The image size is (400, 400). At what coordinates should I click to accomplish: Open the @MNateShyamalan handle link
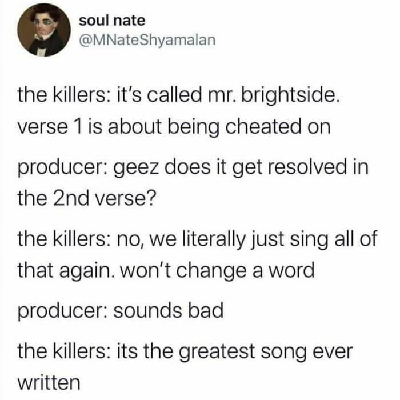(147, 40)
